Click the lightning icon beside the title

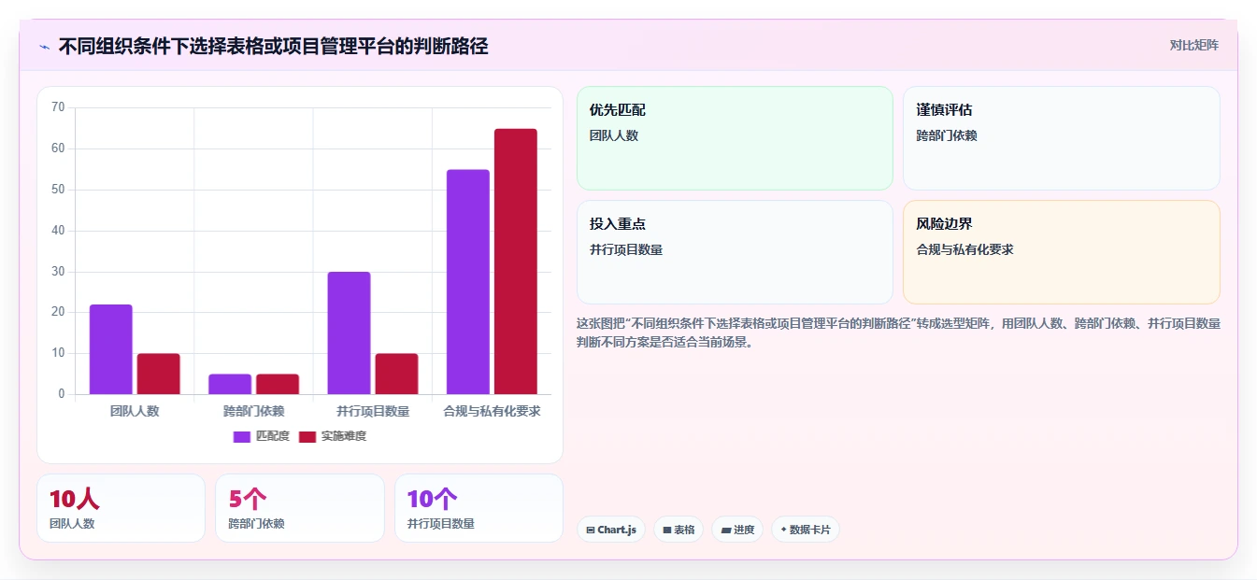pos(44,47)
